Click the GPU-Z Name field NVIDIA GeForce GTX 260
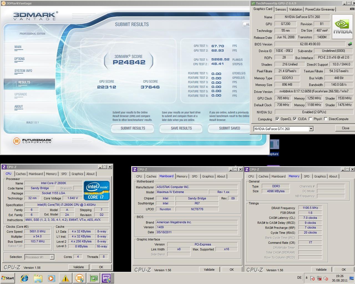The image size is (355, 284). (x=302, y=17)
